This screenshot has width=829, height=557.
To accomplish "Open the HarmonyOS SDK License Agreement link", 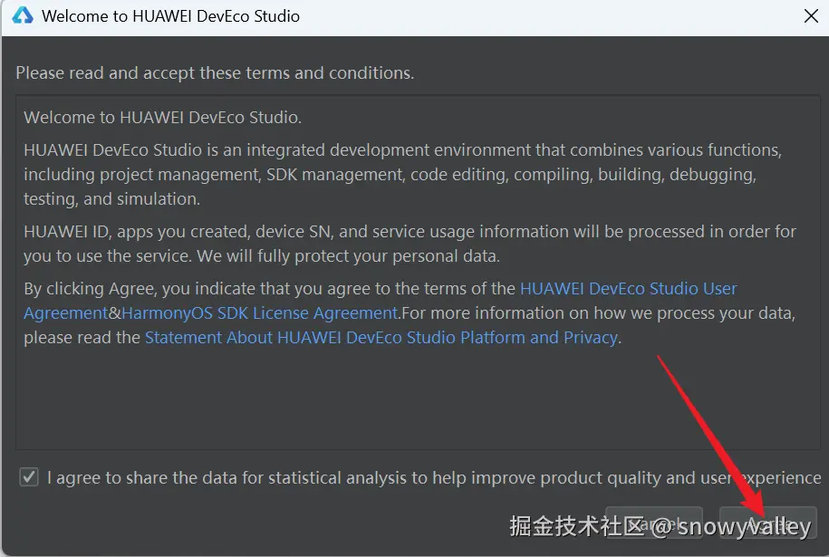I will (x=260, y=312).
